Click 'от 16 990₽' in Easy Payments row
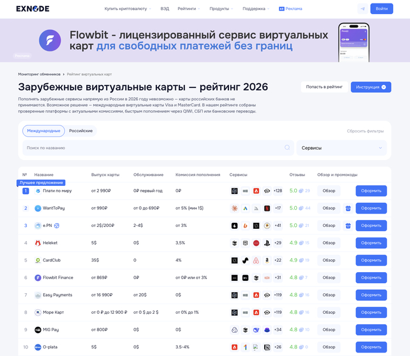Screen dimensions: 410x356 pyautogui.click(x=102, y=295)
